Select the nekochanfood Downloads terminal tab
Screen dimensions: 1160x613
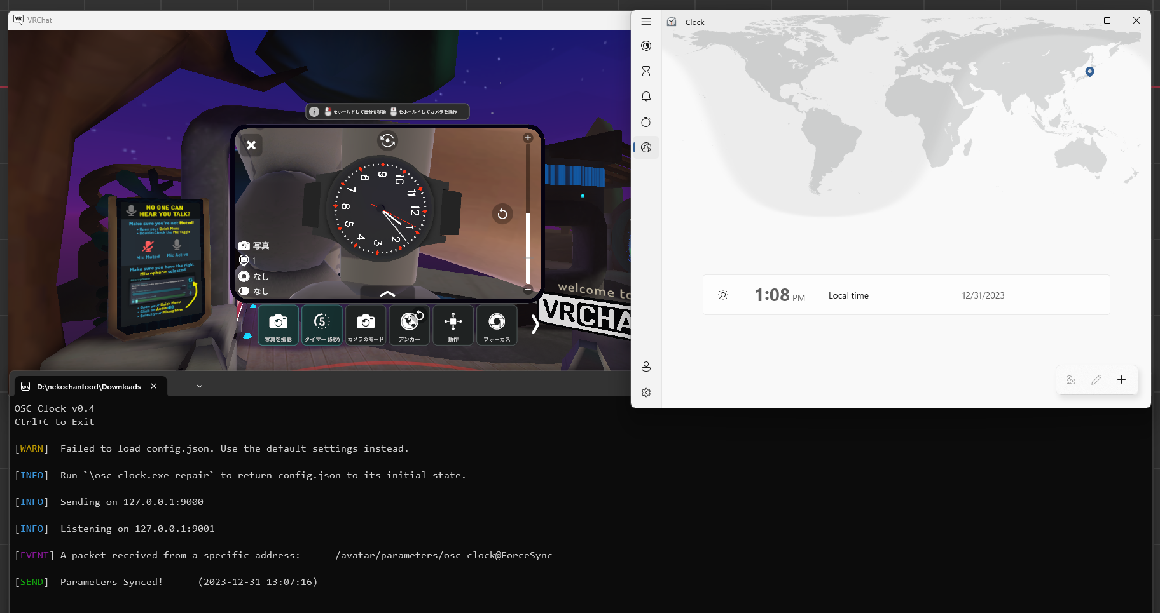tap(89, 386)
